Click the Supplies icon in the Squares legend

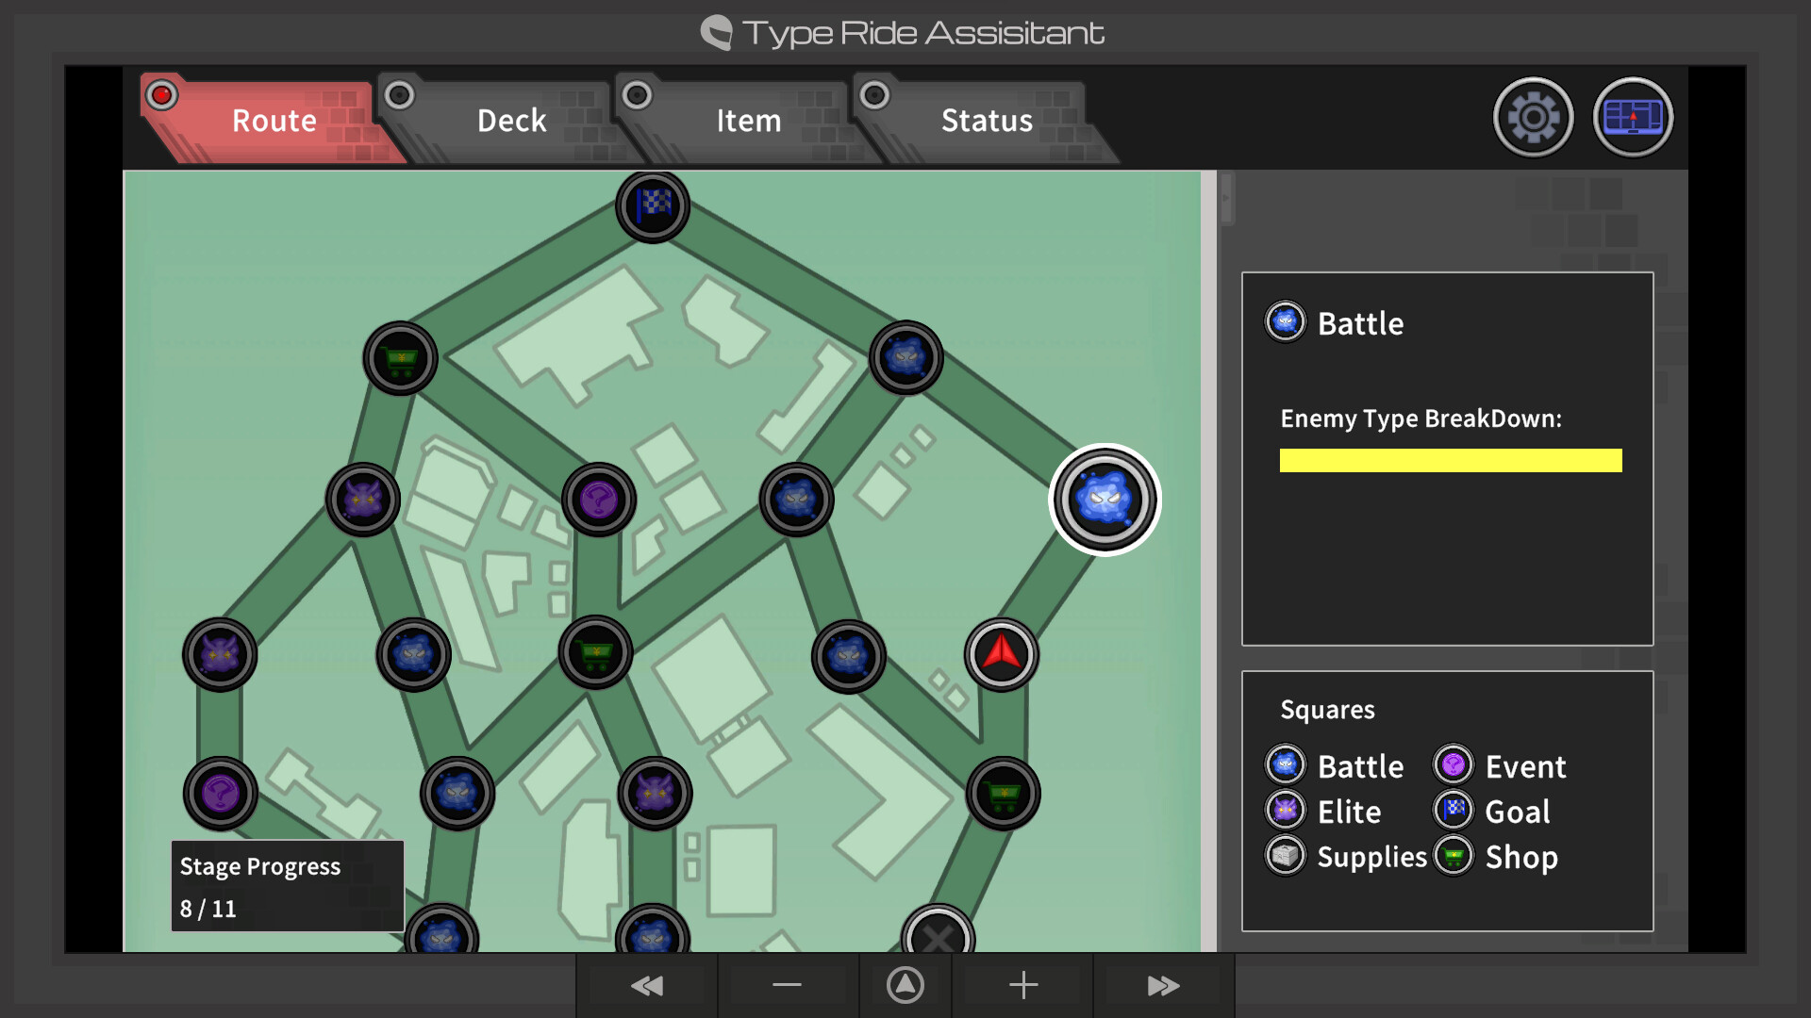point(1285,856)
